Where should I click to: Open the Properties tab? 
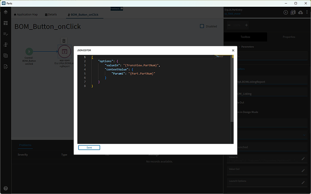pos(289,37)
